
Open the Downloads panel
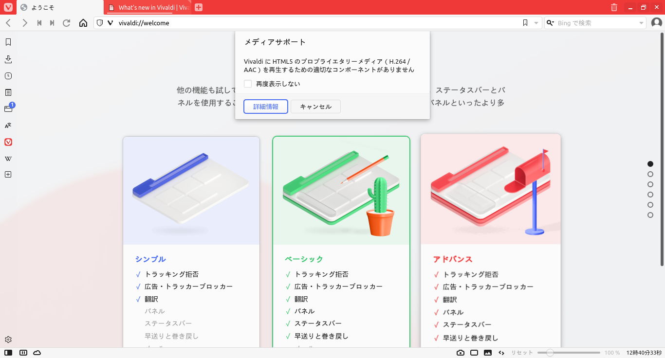point(8,59)
